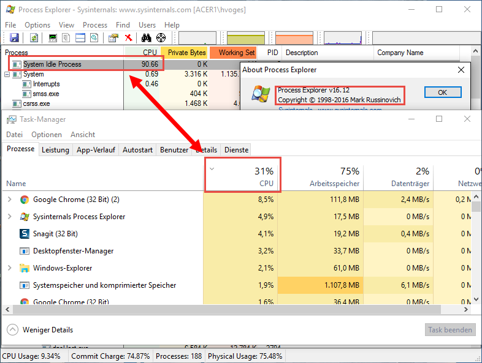Collapse the System process tree node
The image size is (482, 363).
pos(7,74)
